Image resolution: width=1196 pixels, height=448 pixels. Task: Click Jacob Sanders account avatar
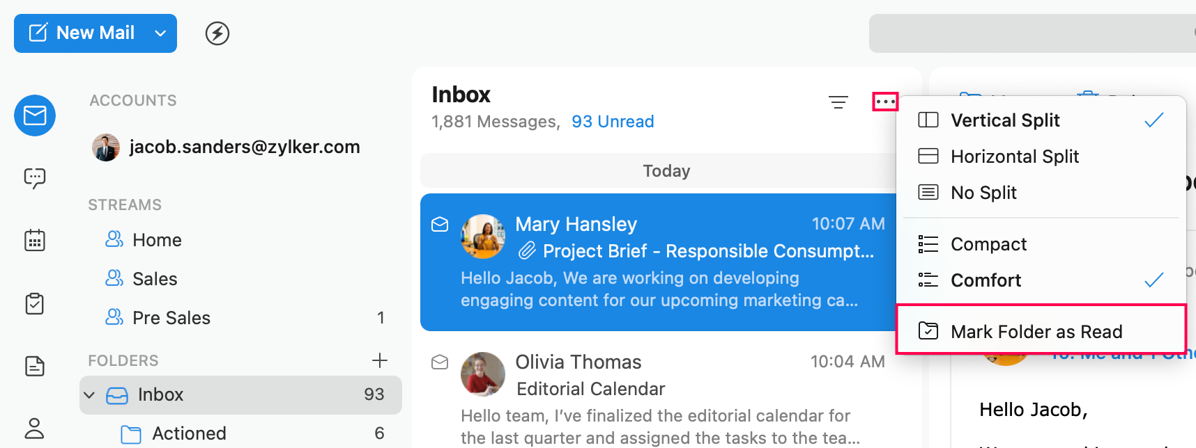pos(106,147)
